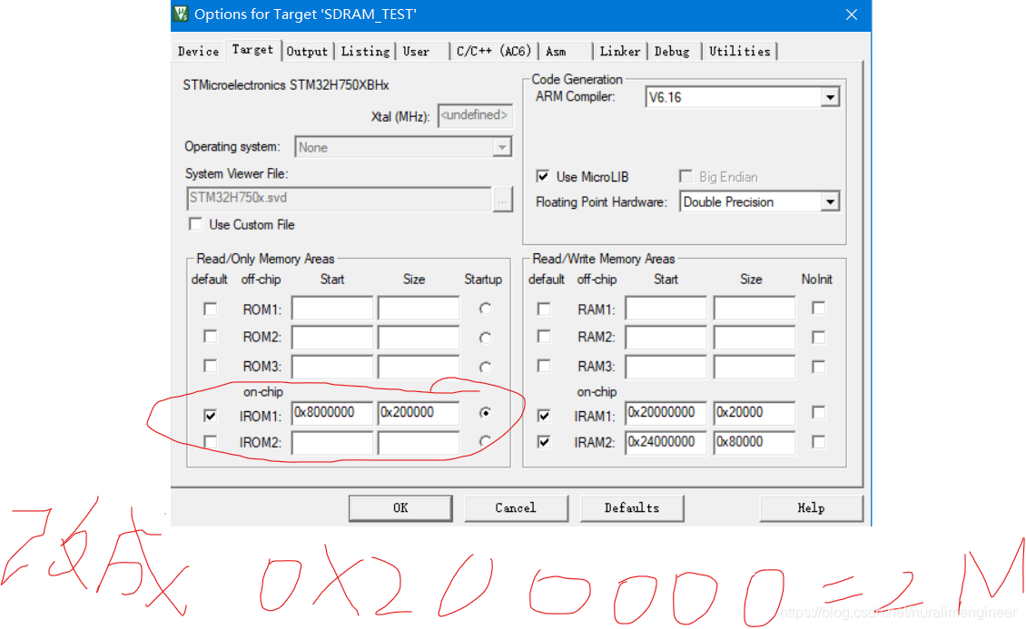1026x629 pixels.
Task: Browse for System Viewer File with ellipsis button
Action: click(502, 200)
